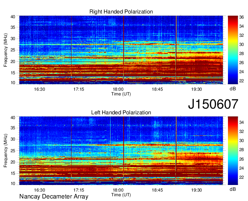The height and width of the screenshot is (201, 248).
Task: Click the 26 value on bottom colorbar
Action: click(241, 159)
